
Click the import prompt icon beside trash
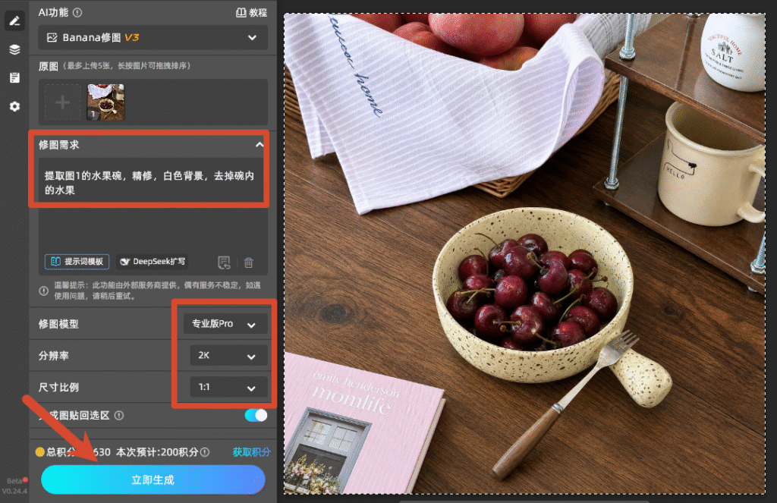224,263
